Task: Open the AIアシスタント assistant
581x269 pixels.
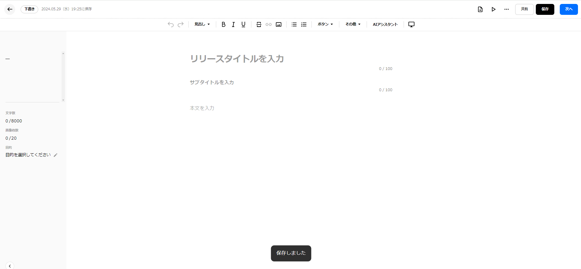Action: click(385, 25)
